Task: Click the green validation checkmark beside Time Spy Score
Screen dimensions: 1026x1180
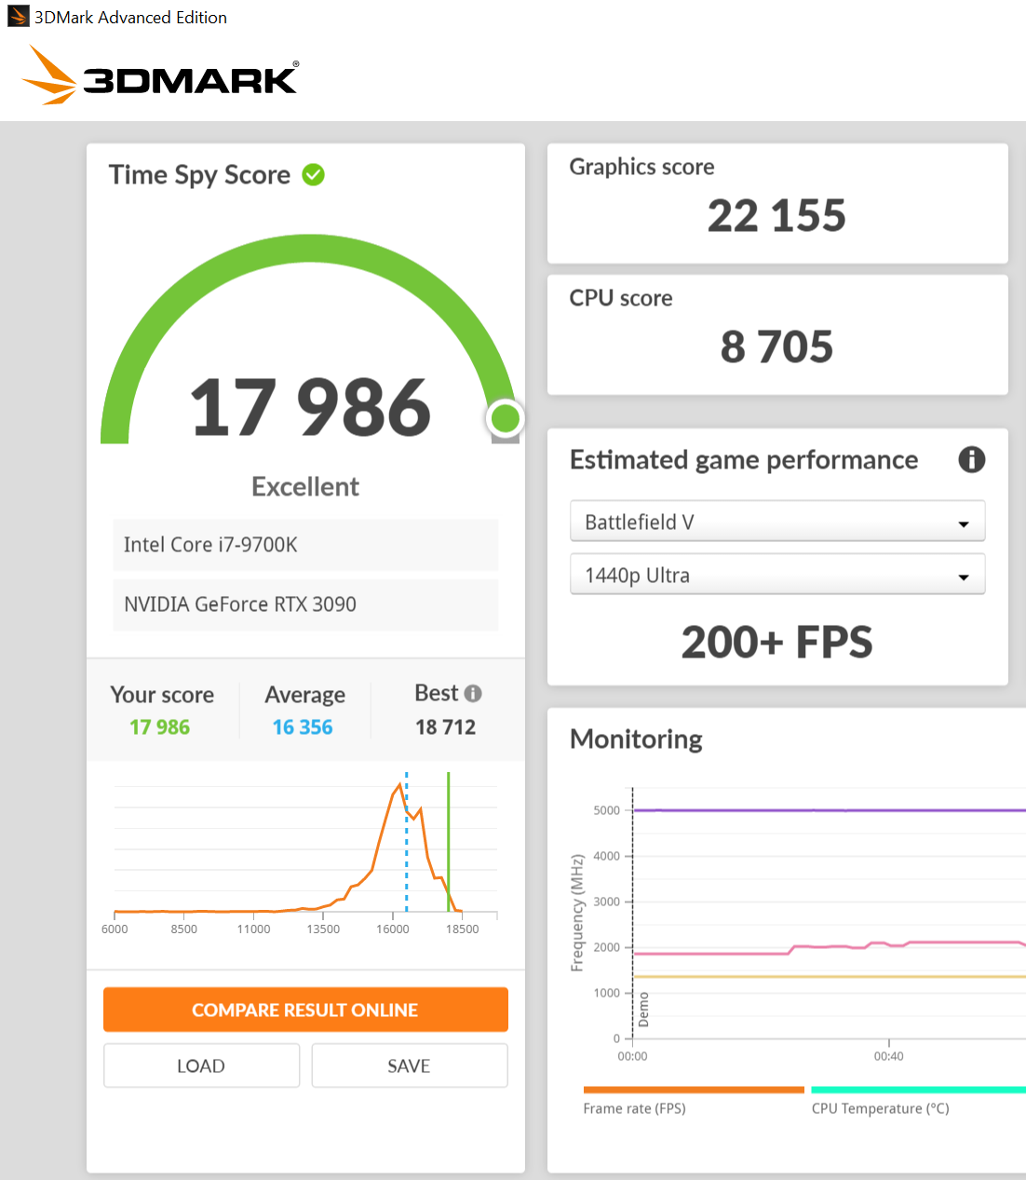Action: (x=314, y=174)
